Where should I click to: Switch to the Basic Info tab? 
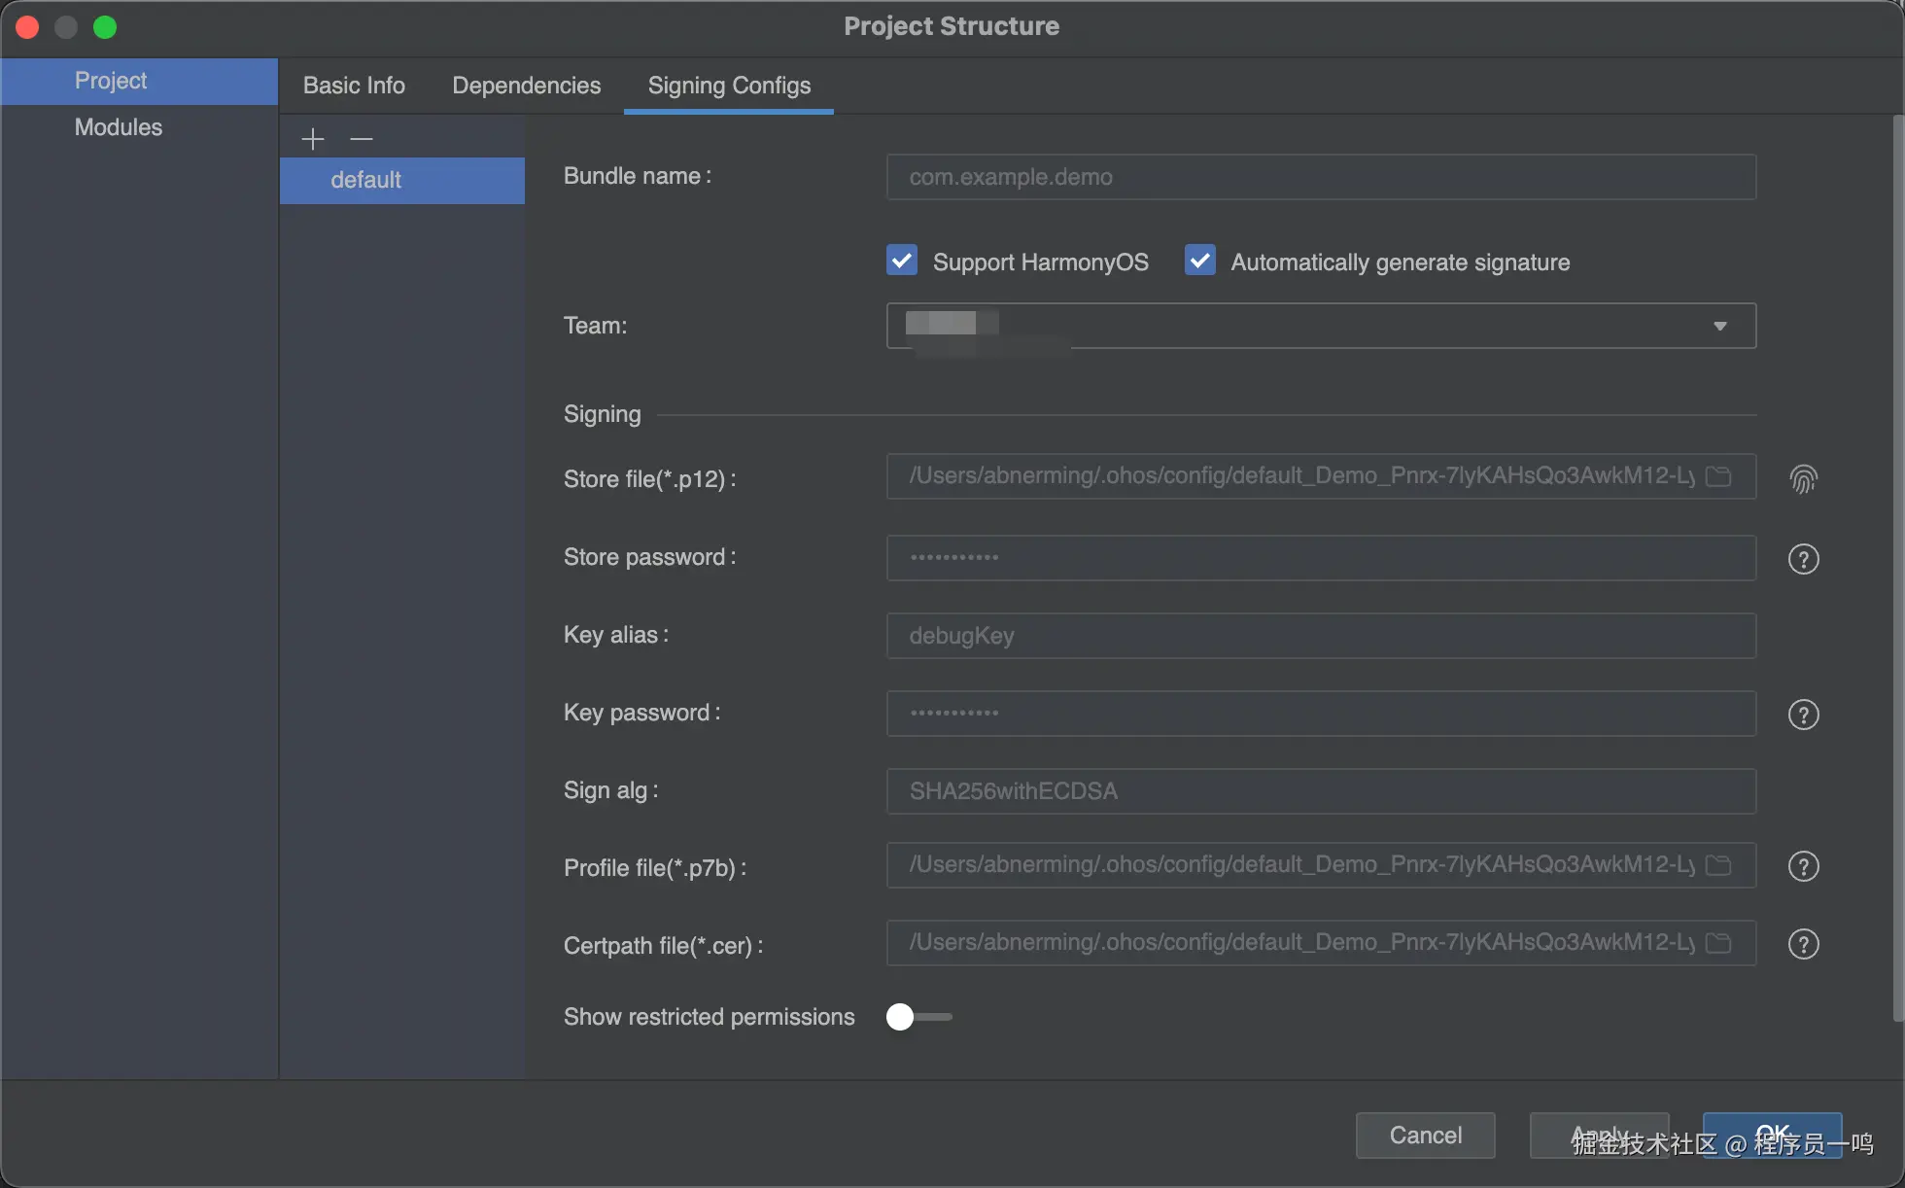tap(354, 86)
